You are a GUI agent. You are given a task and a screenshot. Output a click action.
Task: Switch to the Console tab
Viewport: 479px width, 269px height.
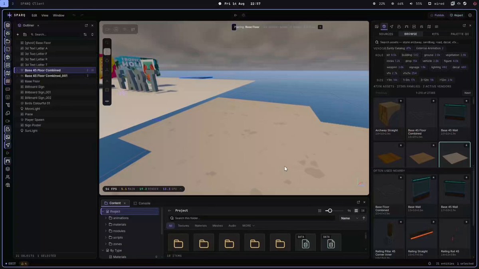[142, 203]
